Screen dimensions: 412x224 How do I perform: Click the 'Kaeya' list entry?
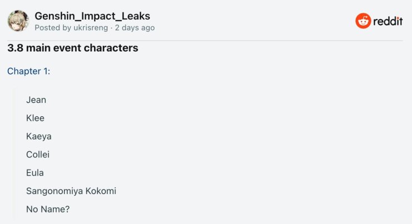[39, 136]
